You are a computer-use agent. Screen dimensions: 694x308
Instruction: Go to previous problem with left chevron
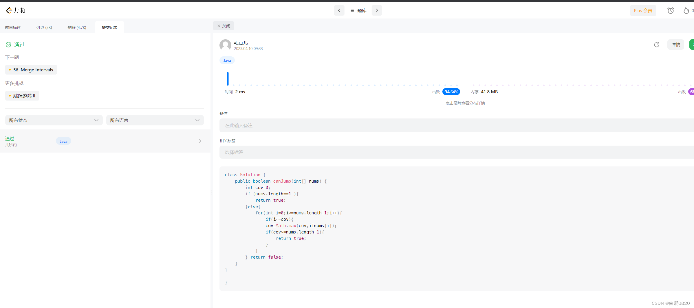coord(339,10)
